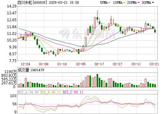Click the RSI_A:34.58 indicator label
Viewport: 162px width, 114px height.
[x=28, y=92]
